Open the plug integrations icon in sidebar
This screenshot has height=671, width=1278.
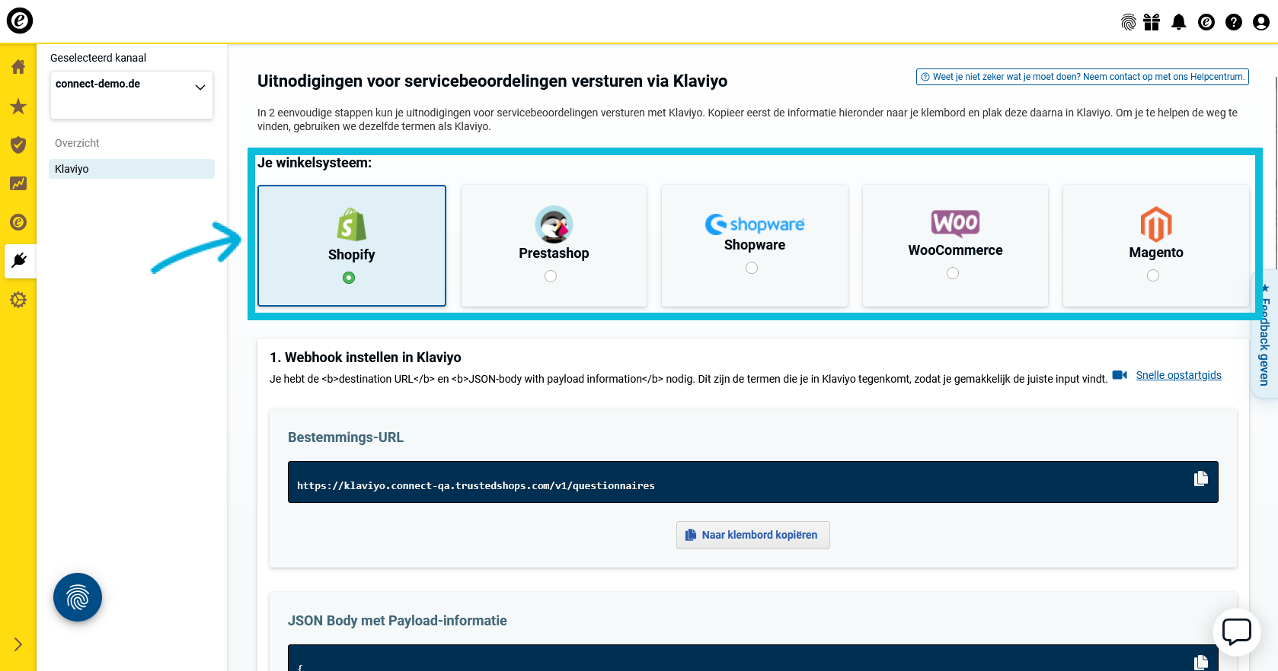pos(19,261)
